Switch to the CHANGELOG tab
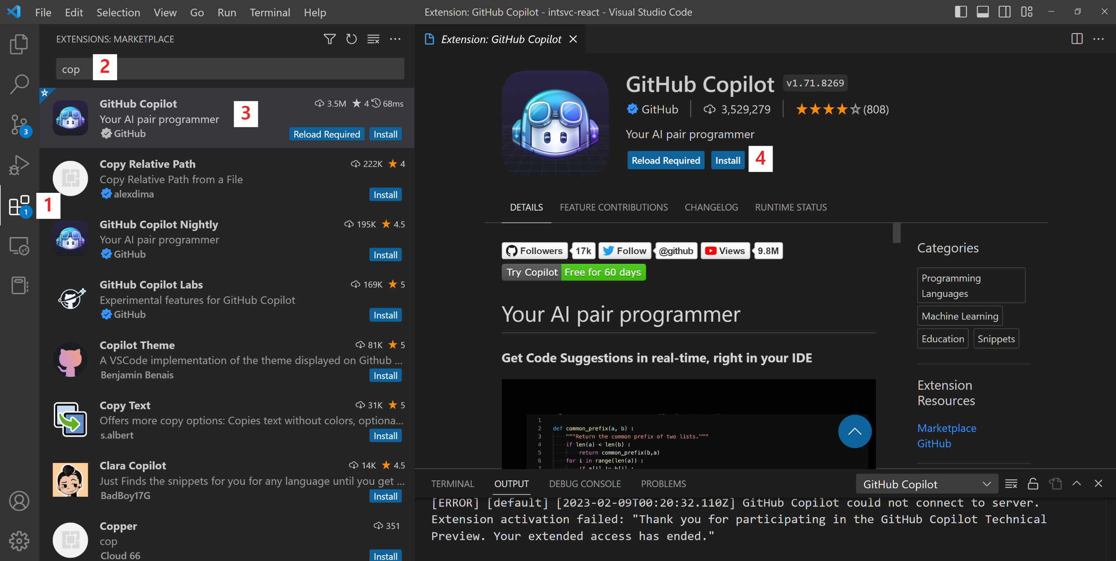This screenshot has height=561, width=1116. (x=711, y=207)
